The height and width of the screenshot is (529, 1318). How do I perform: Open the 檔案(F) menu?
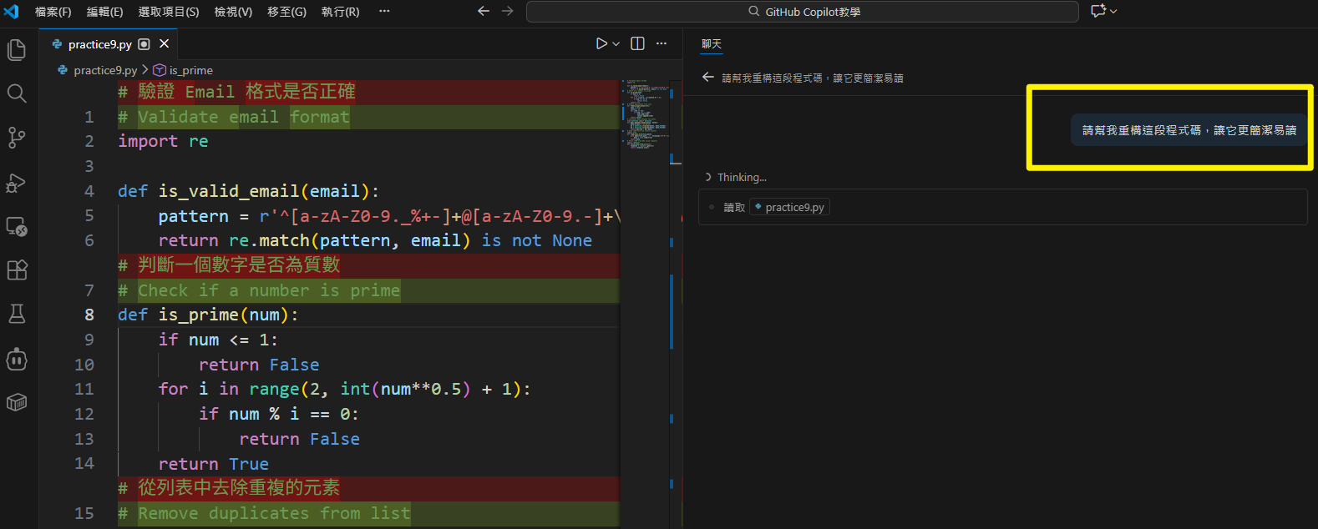pyautogui.click(x=53, y=12)
